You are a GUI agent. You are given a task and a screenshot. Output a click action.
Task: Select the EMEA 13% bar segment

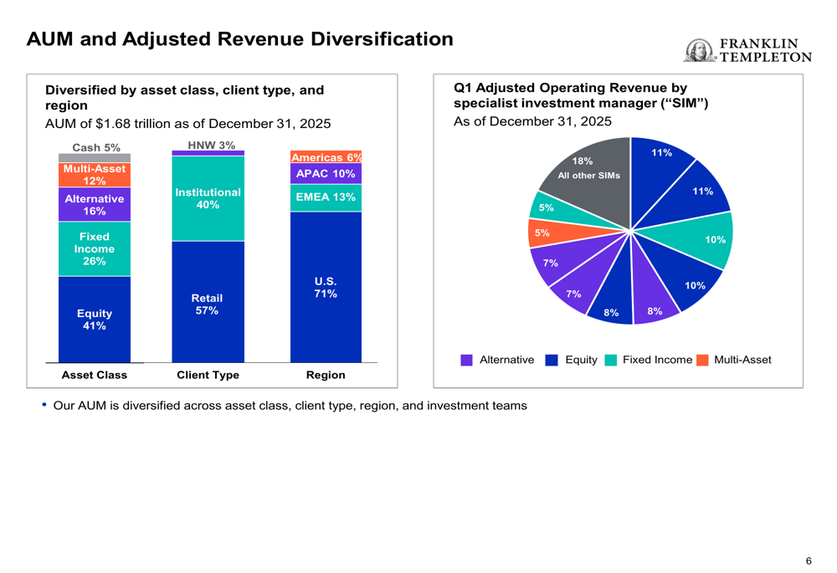(326, 198)
